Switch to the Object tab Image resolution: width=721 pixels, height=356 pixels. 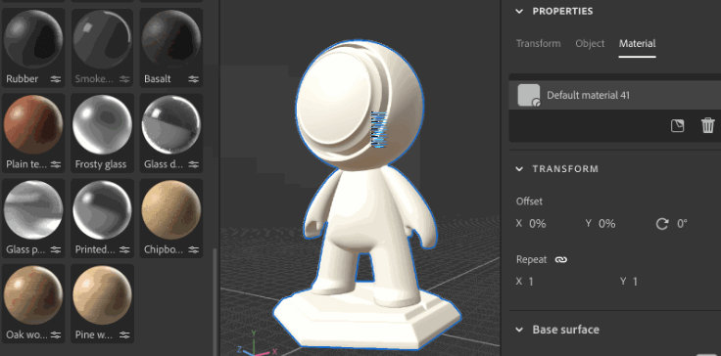pyautogui.click(x=590, y=44)
